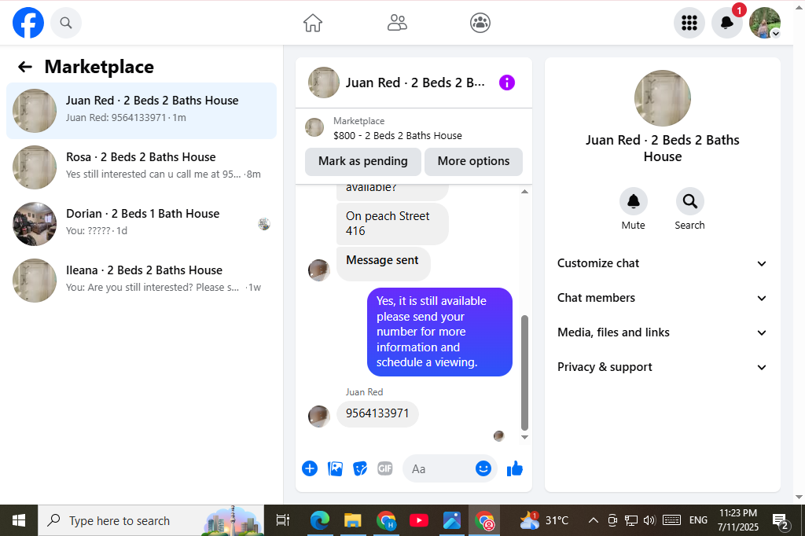Image resolution: width=805 pixels, height=536 pixels.
Task: Open Rosa 2 Beds 2 Baths conversation
Action: tap(142, 167)
